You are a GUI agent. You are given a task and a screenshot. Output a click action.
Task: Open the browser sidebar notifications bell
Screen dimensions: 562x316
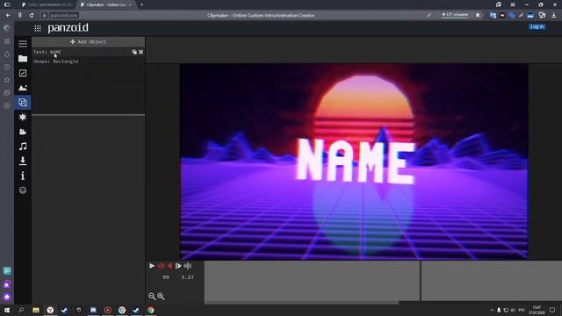7,54
